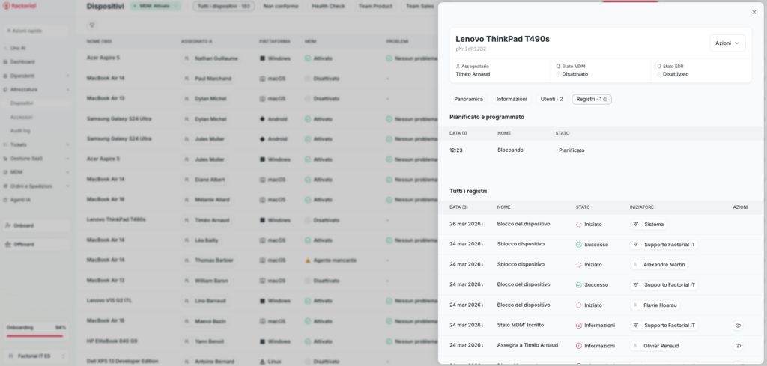This screenshot has width=767, height=366.
Task: Switch to the Panoramica tab
Action: point(468,99)
